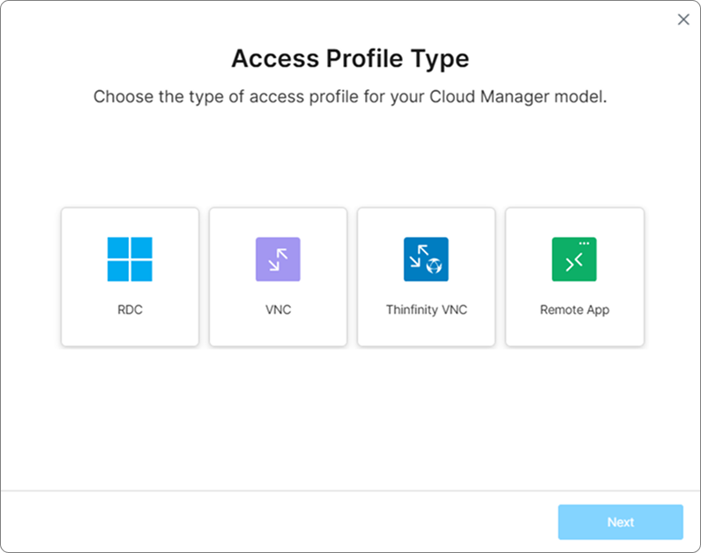Select the purple VNC arrows icon
The image size is (701, 553).
(x=278, y=259)
